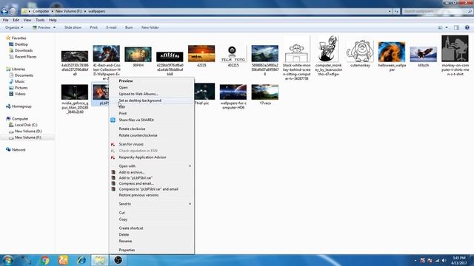Open the Windows Start button

click(7, 260)
